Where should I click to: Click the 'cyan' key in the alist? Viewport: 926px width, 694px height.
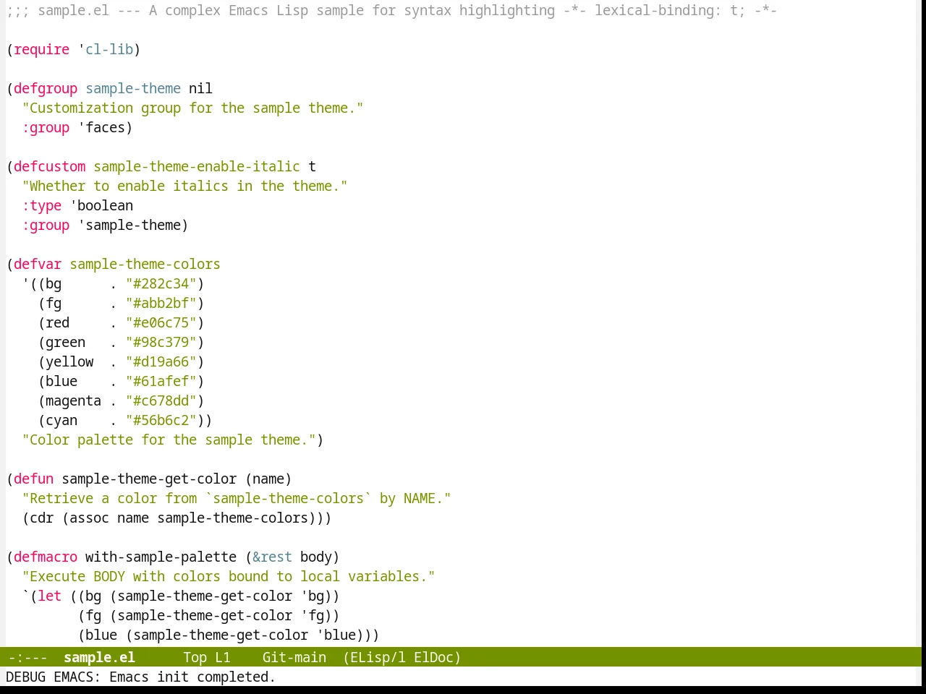pos(61,420)
